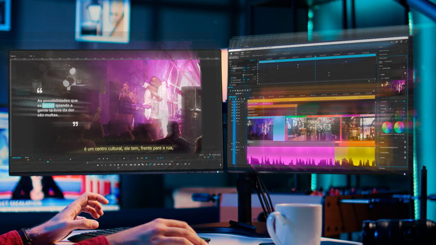Switch to the Importar workspace tab
436x245 pixels.
click(237, 53)
